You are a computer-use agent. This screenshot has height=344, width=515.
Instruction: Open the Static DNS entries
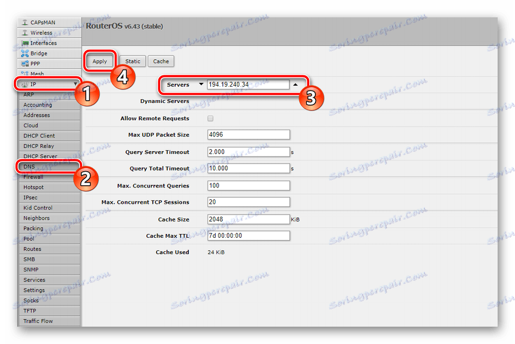133,61
